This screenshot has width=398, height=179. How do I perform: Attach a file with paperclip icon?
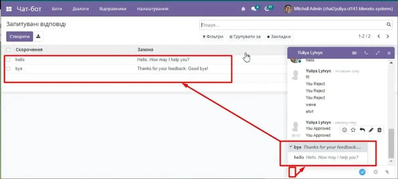387,172
